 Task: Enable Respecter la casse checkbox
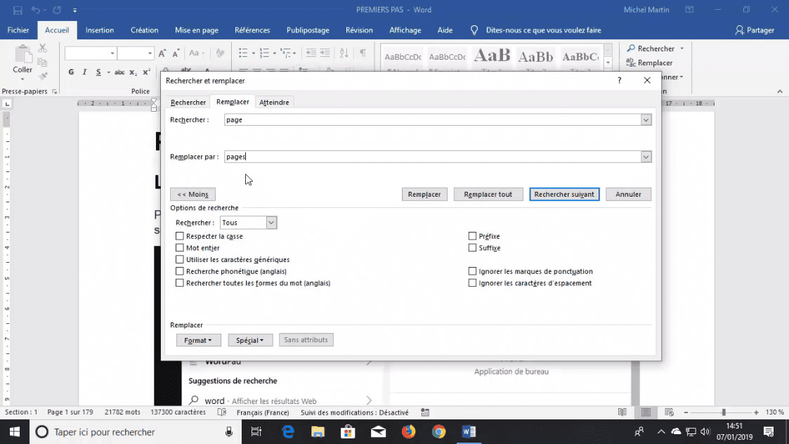[x=180, y=236]
